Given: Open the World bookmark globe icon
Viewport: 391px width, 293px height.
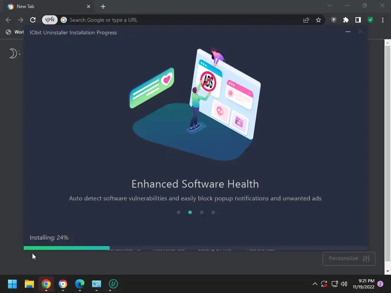Looking at the screenshot, I should pyautogui.click(x=8, y=32).
